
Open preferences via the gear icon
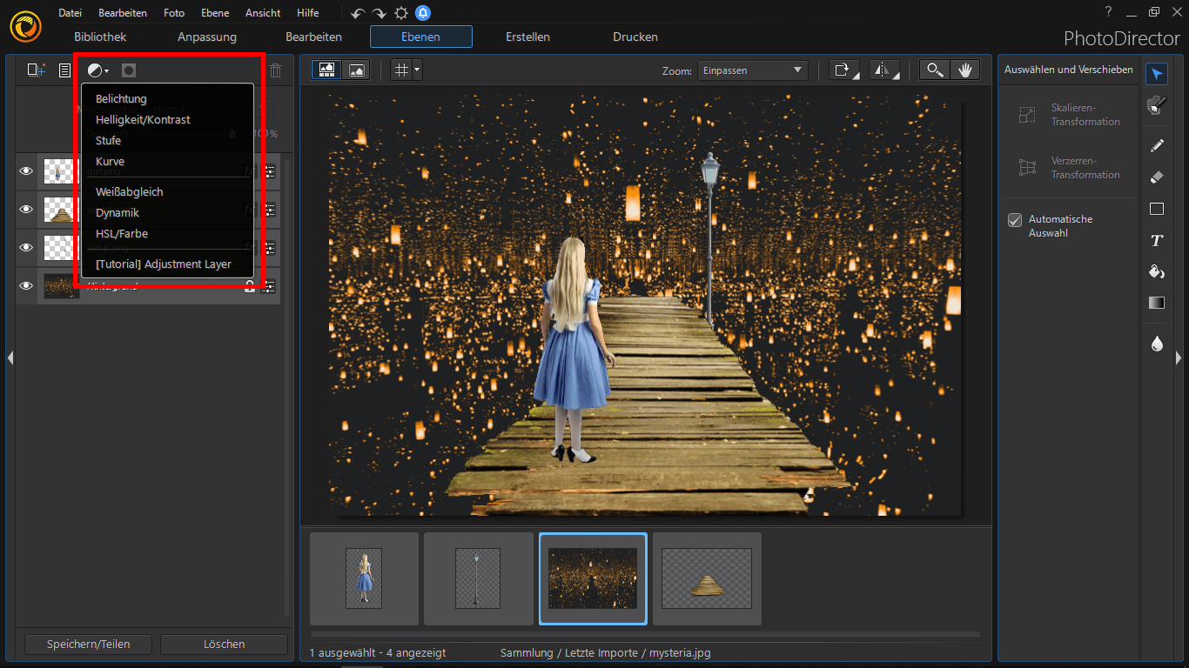[x=400, y=13]
